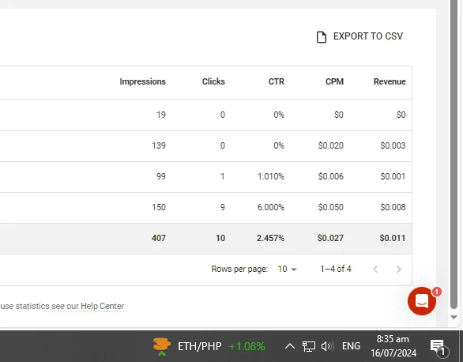The image size is (463, 362).
Task: Select the 19 impressions cell
Action: 161,115
